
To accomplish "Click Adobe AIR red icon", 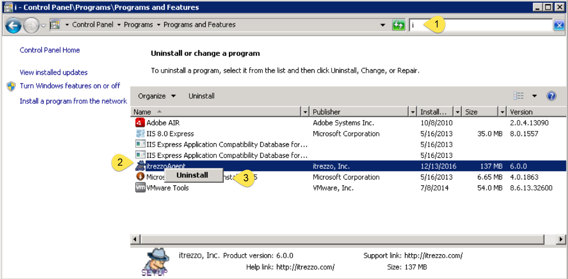I will coord(140,123).
